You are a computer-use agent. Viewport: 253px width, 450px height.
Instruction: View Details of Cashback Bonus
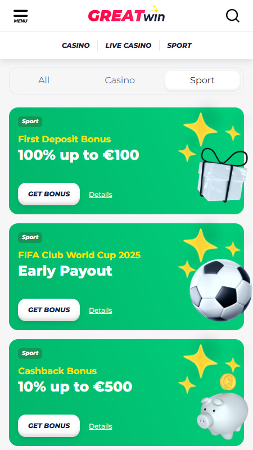(101, 426)
